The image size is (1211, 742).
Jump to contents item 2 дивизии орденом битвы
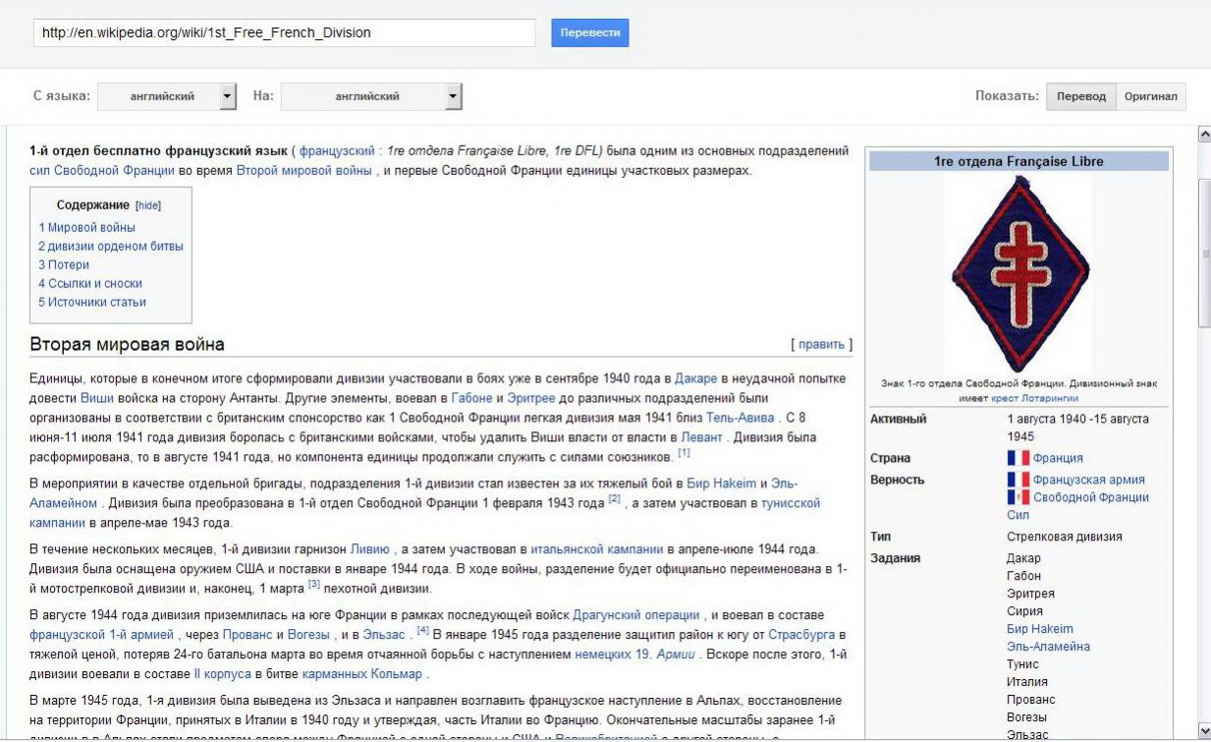click(111, 247)
